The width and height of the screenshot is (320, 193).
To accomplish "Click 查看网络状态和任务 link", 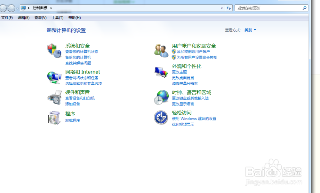I will pyautogui.click(x=82, y=78).
